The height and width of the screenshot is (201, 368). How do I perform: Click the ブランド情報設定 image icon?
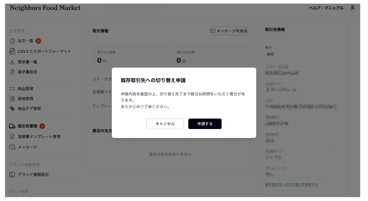point(12,174)
